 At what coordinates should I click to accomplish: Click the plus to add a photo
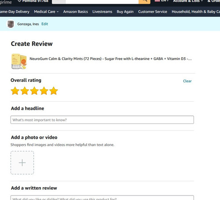[22, 163]
